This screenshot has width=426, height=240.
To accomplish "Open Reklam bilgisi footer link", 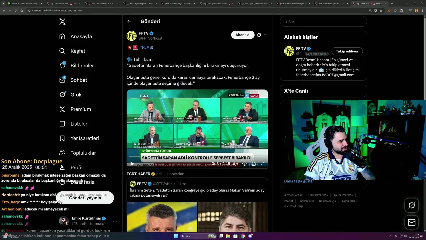I will (x=328, y=201).
